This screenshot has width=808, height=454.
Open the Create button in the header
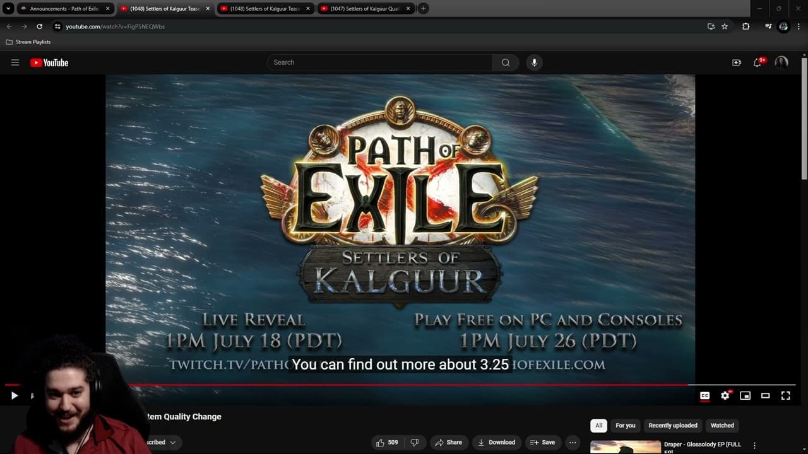(736, 62)
